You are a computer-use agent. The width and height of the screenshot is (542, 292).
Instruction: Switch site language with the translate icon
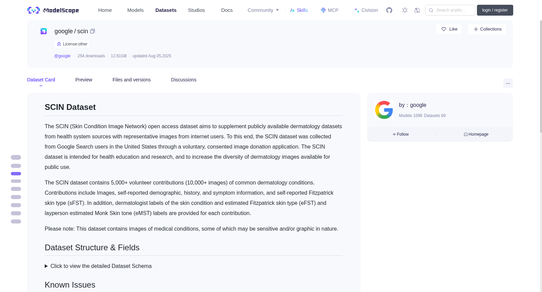(417, 10)
